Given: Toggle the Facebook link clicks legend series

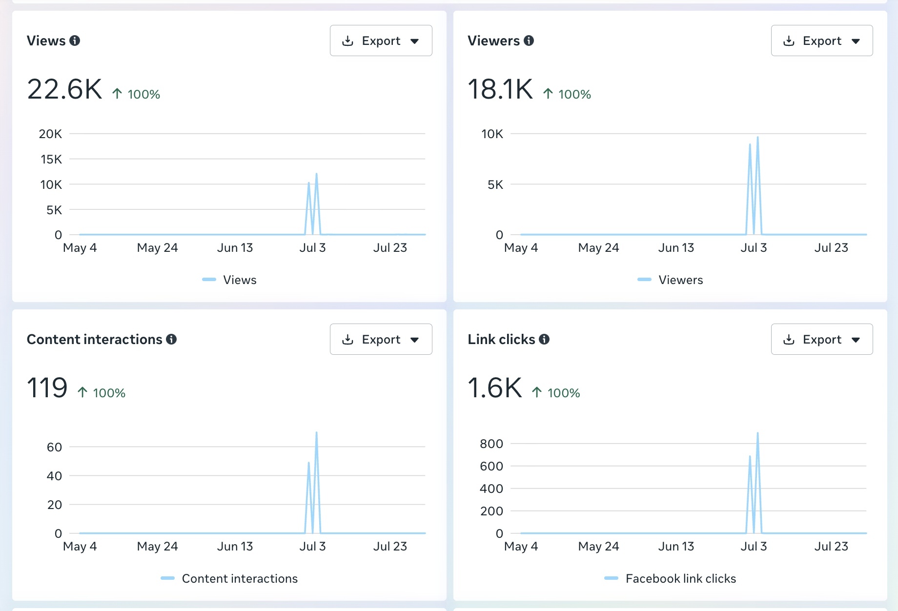Looking at the screenshot, I should tap(671, 578).
